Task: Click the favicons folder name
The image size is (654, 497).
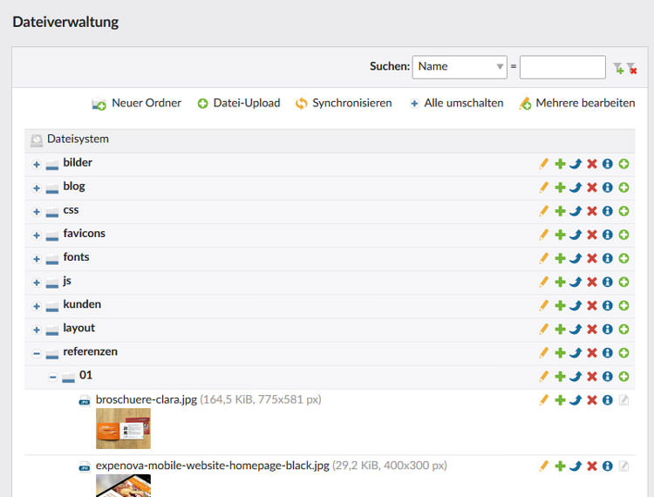Action: [x=84, y=234]
